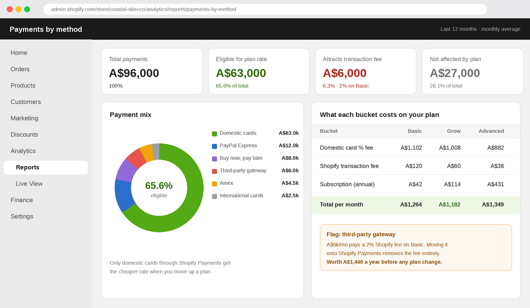
Task: Click the red Third-party gateway swatch
Action: tap(214, 171)
